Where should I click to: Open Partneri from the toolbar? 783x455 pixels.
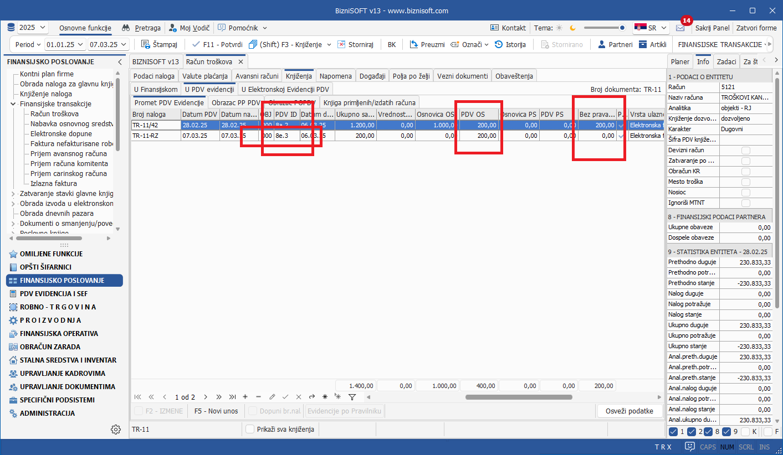[601, 44]
